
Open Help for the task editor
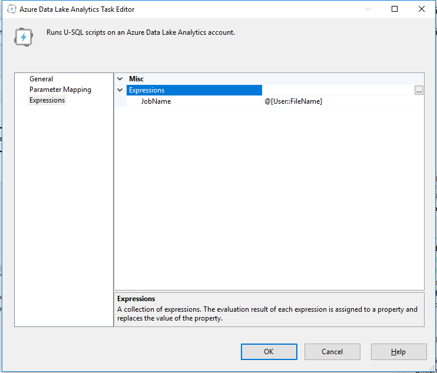[x=399, y=352]
